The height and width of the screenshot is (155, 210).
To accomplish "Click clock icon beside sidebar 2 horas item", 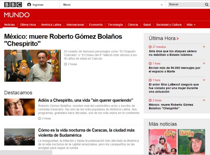I will point(150,100).
